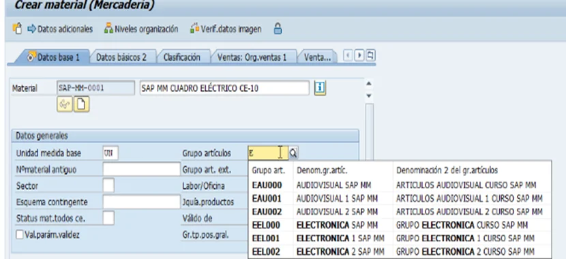The width and height of the screenshot is (566, 259).
Task: Click the padlock icon in the toolbar
Action: pyautogui.click(x=278, y=29)
